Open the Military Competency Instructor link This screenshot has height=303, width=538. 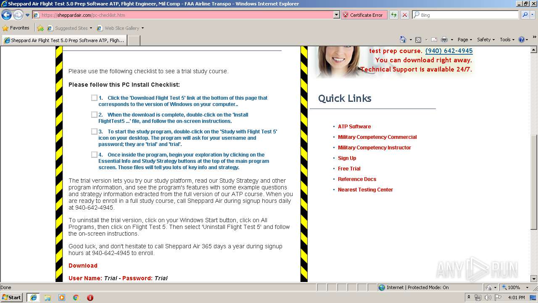[x=374, y=147]
